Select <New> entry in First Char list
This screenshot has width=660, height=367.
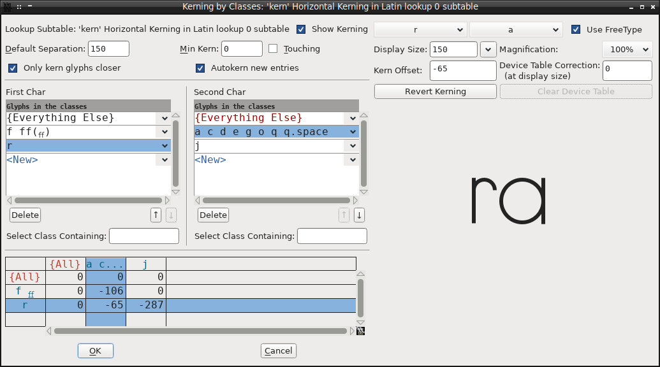[x=89, y=160]
